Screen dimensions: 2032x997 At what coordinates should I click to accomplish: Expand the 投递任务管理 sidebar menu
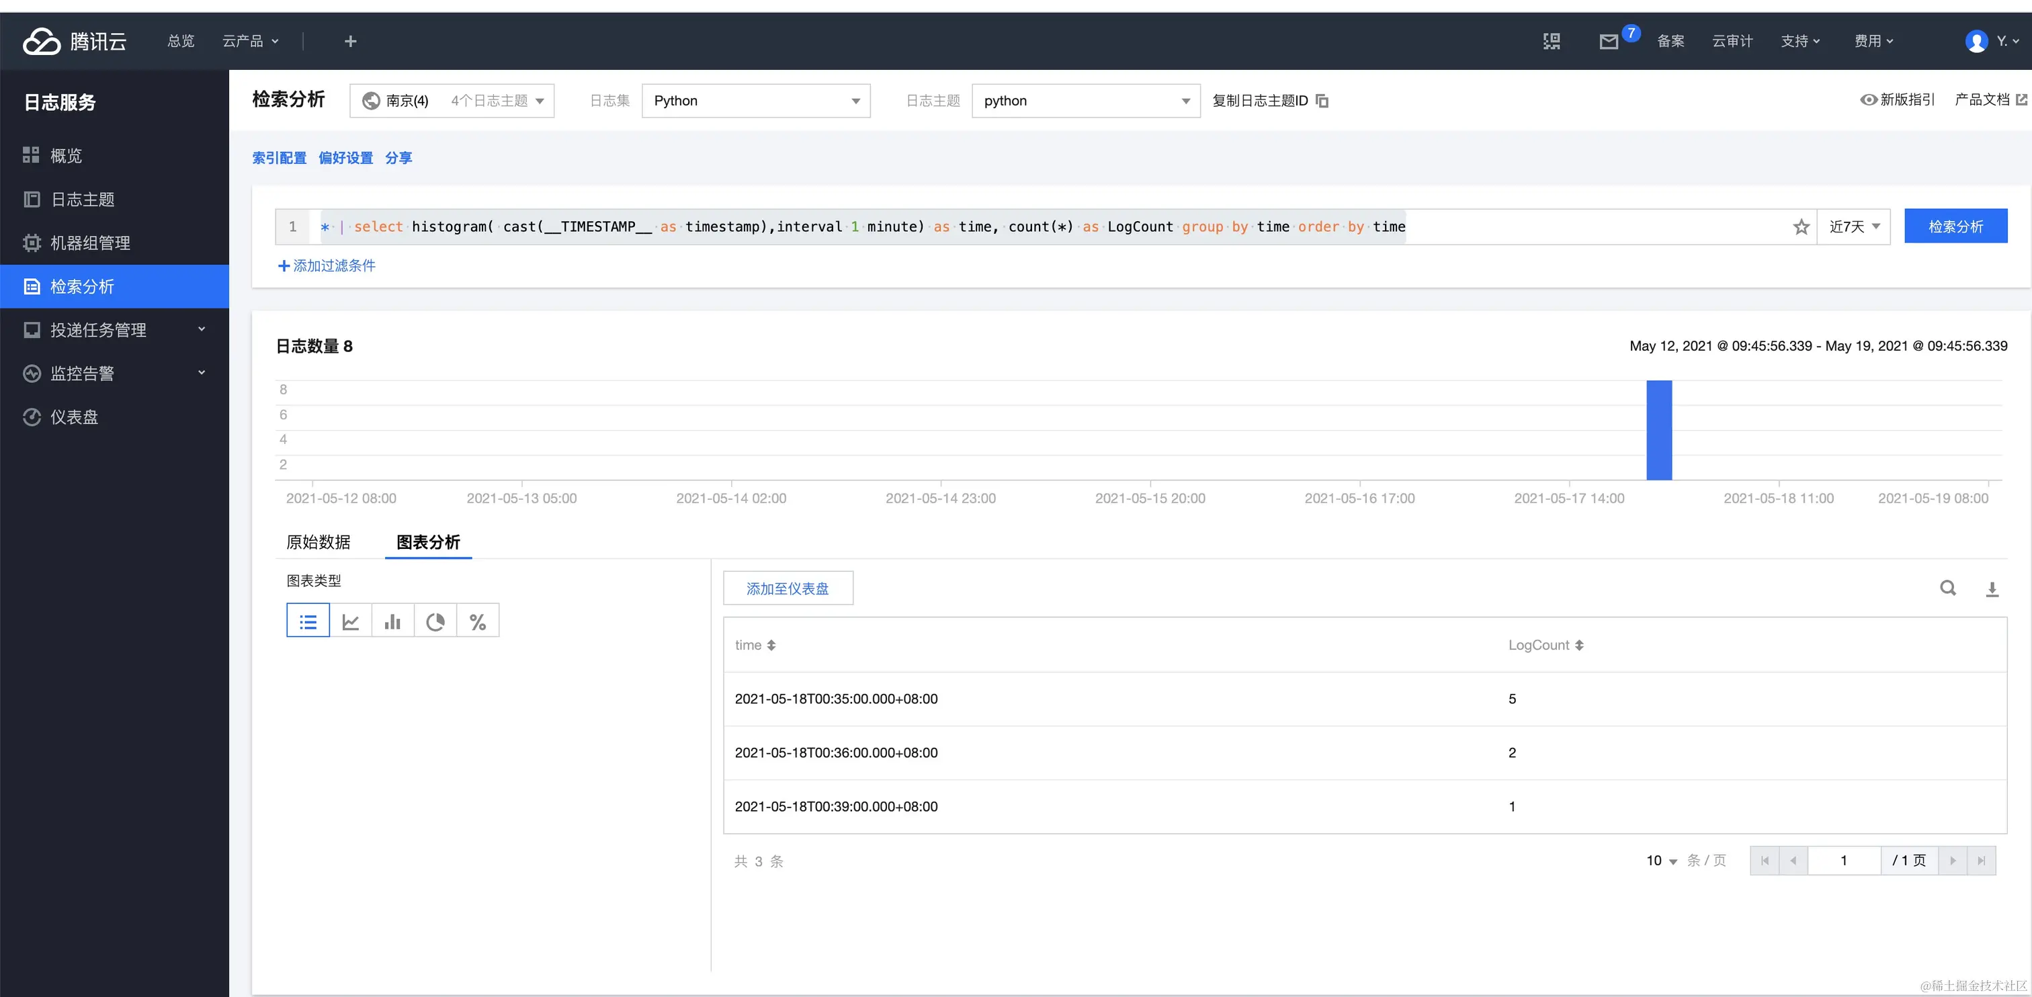114,330
